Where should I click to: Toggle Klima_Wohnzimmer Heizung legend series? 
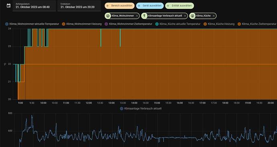click(82, 24)
